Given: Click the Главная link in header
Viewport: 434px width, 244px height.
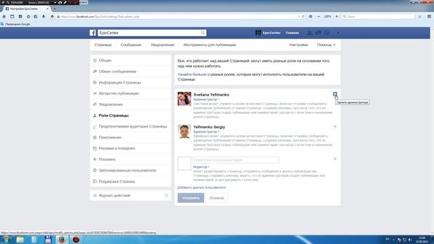Looking at the screenshot, I should [x=292, y=33].
